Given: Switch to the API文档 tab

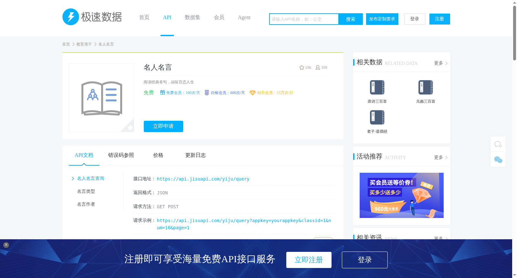Looking at the screenshot, I should (84, 155).
